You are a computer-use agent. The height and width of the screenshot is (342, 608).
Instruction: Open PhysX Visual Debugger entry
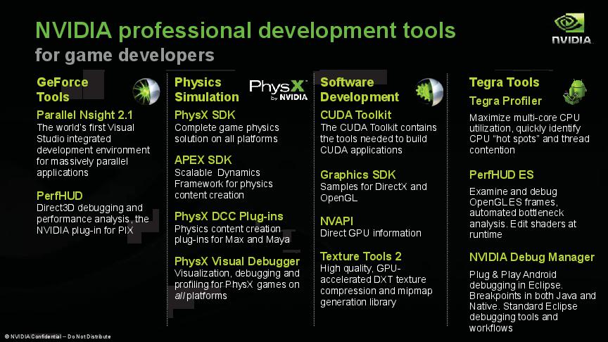[x=237, y=261]
